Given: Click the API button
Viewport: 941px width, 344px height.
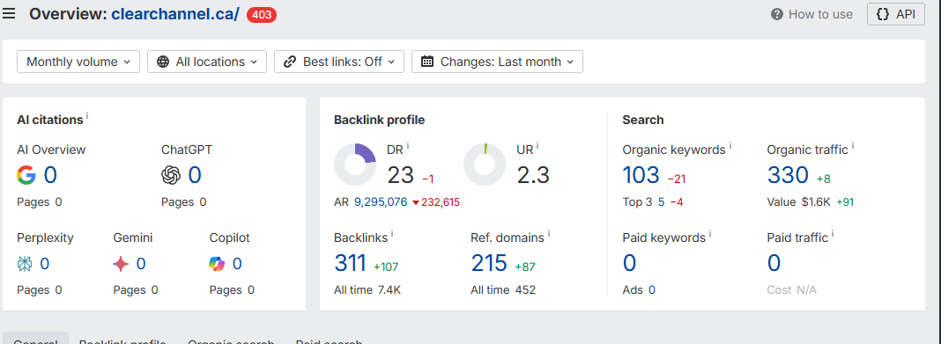Looking at the screenshot, I should pyautogui.click(x=896, y=14).
